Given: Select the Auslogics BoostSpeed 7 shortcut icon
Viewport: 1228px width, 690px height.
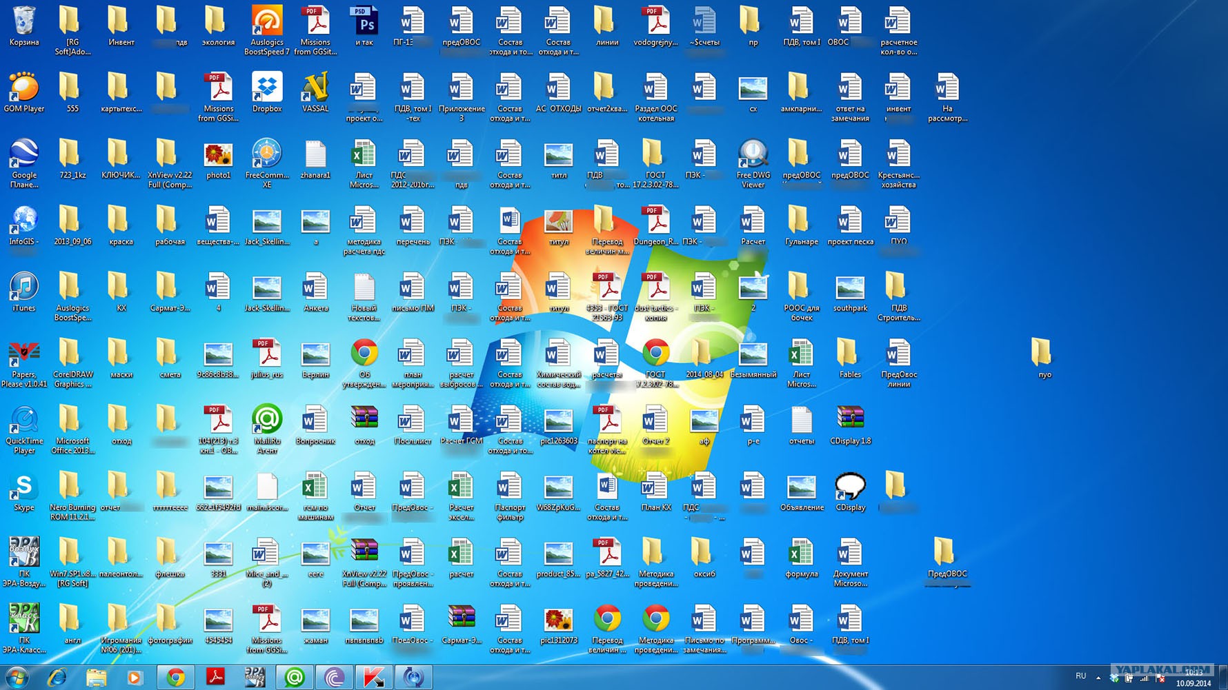Looking at the screenshot, I should coord(267,31).
